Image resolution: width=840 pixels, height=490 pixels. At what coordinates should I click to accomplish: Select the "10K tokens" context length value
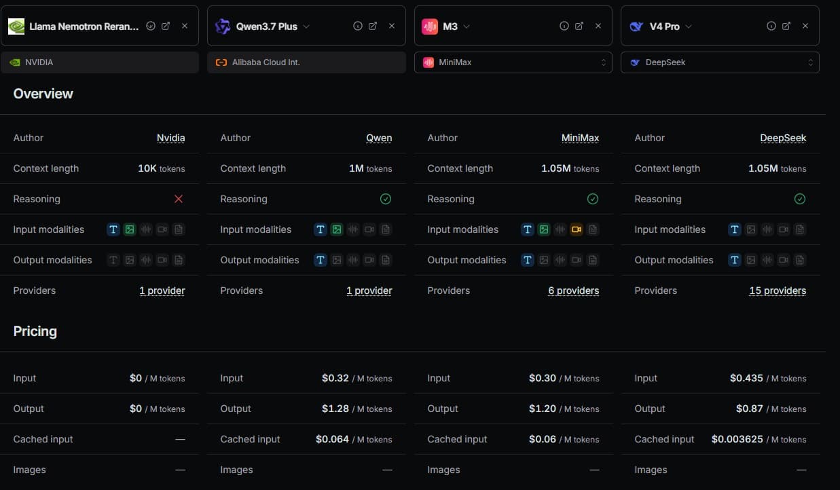point(162,168)
